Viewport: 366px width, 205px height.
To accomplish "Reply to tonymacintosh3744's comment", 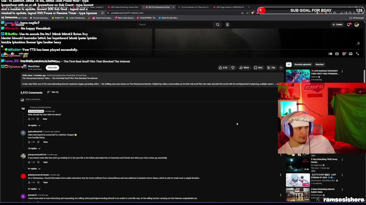I will coord(45,162).
